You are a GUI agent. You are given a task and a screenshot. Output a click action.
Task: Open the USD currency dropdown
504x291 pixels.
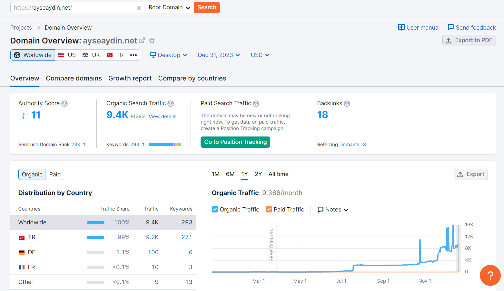(x=260, y=55)
